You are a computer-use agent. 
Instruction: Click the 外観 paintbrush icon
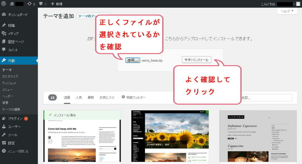point(4,60)
